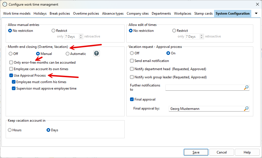This screenshot has width=262, height=158.
Task: Click magnifier icon beside Further notifications field
Action: (246, 88)
